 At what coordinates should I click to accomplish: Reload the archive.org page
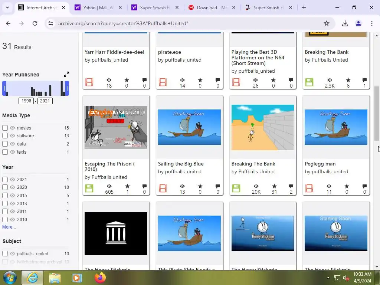35,23
